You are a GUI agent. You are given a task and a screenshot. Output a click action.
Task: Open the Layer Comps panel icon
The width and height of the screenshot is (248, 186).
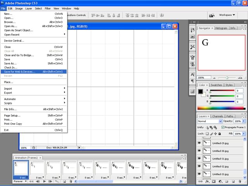[x=192, y=91]
